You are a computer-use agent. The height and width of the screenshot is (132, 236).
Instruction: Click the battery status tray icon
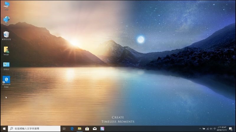tap(204, 129)
